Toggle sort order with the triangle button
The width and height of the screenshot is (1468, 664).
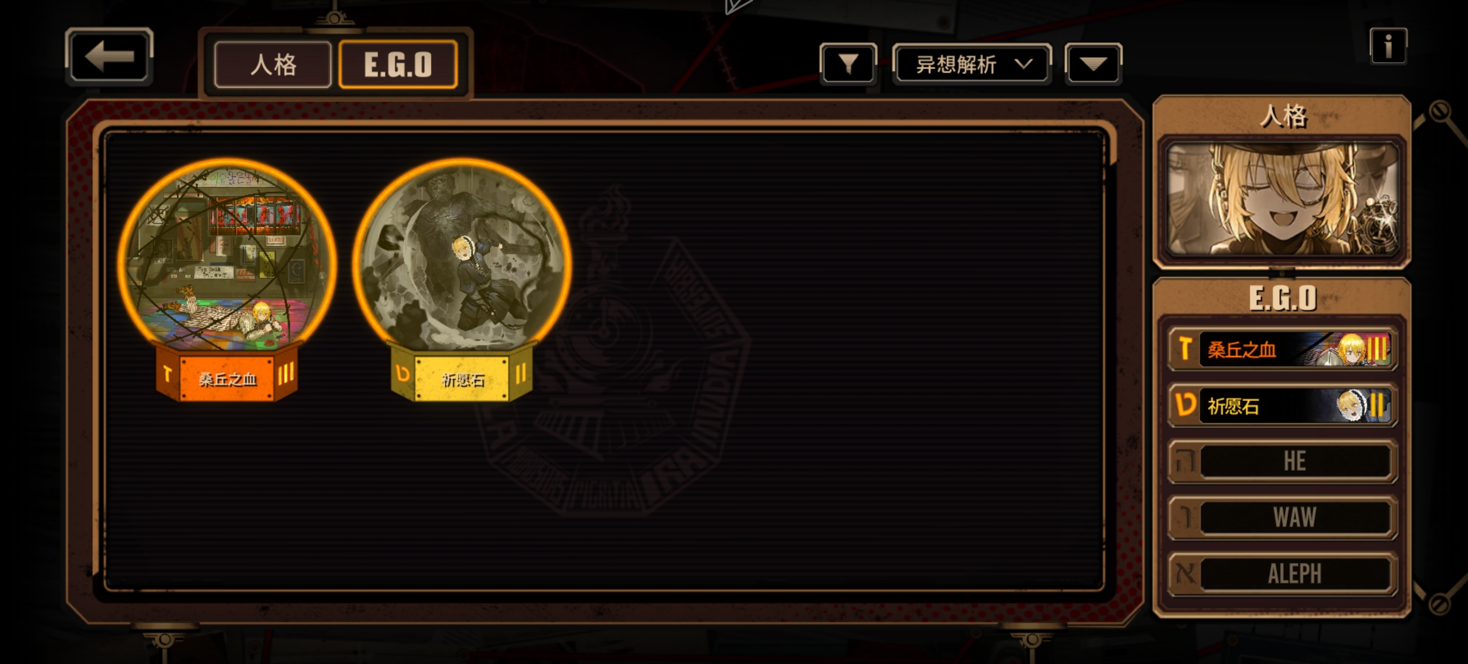1093,63
